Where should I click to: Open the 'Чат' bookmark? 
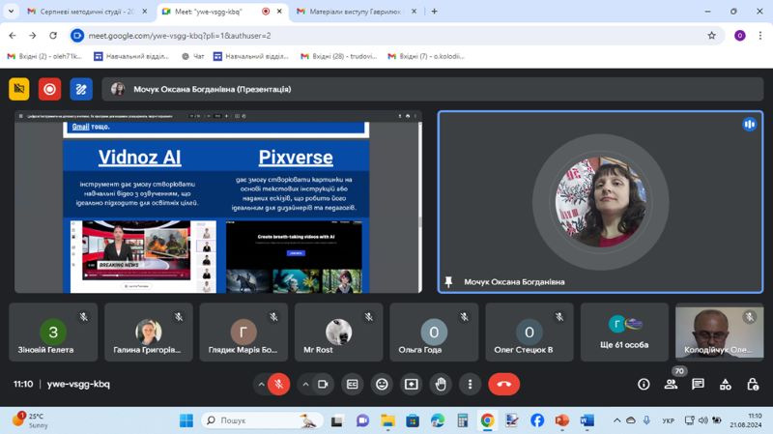coord(192,56)
